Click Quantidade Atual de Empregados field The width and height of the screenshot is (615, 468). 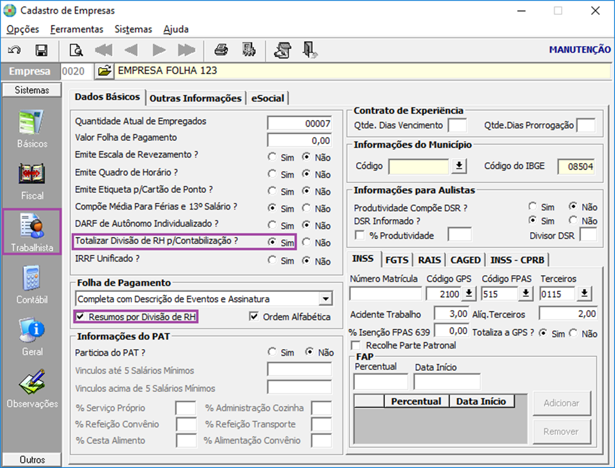(x=299, y=124)
